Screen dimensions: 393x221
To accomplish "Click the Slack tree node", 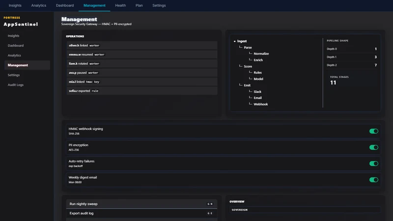I will pos(257,92).
